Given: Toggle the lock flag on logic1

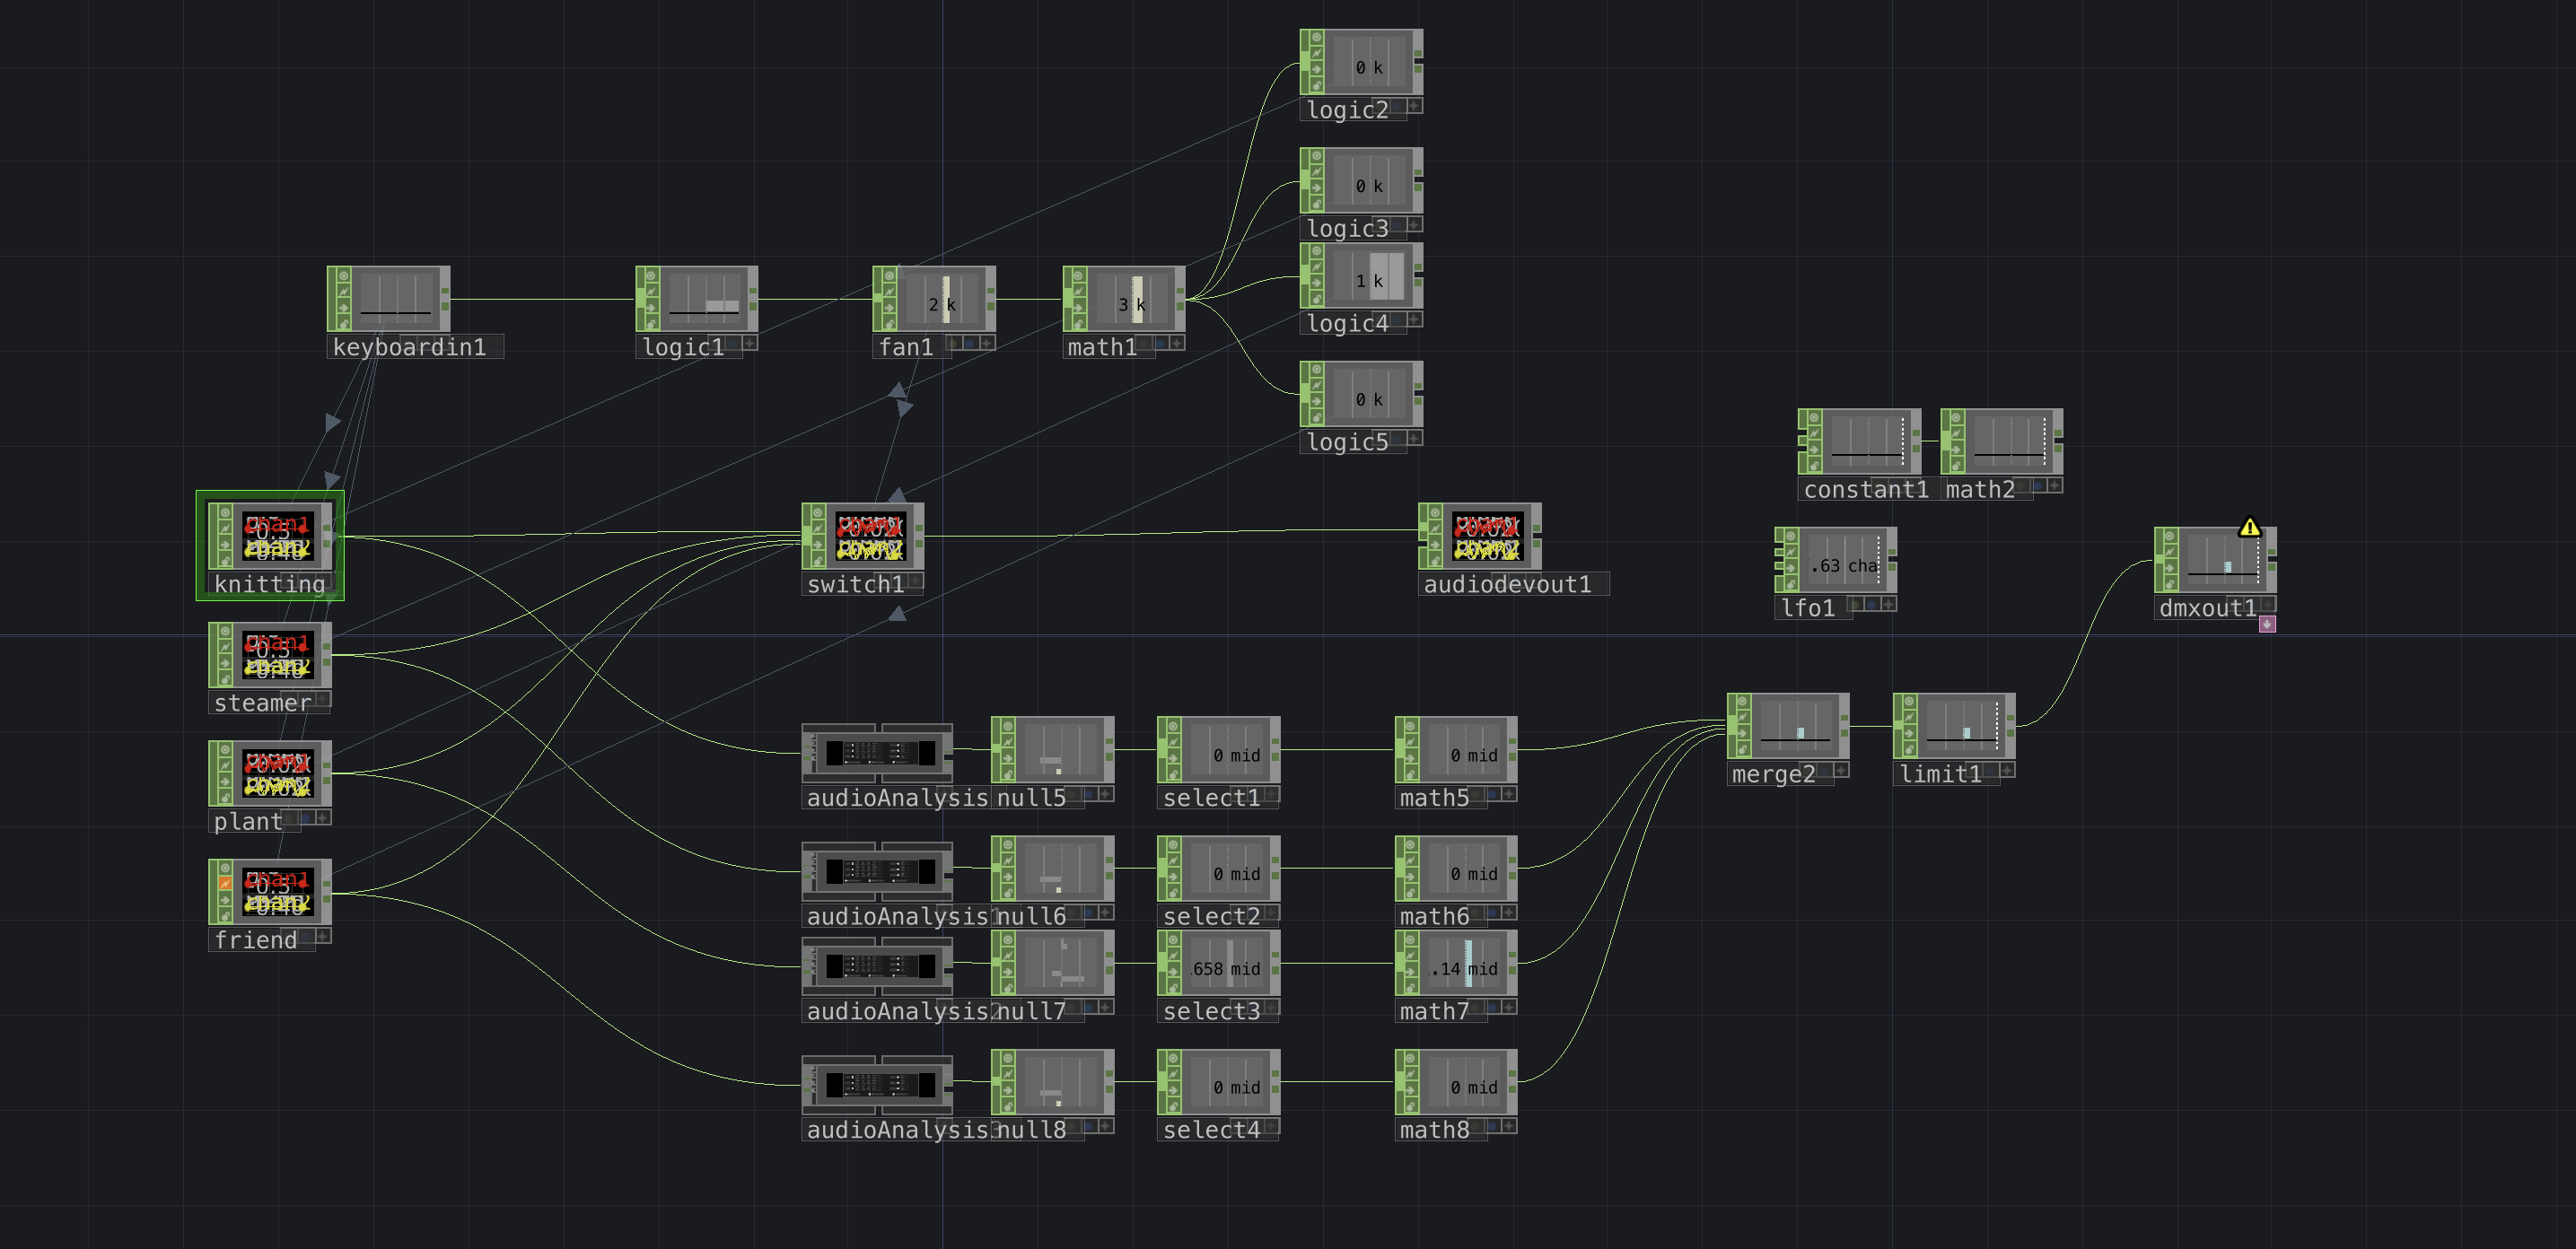Looking at the screenshot, I should [650, 323].
